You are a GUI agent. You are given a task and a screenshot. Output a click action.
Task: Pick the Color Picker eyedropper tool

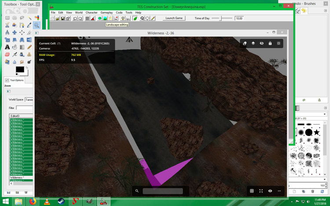coord(29,25)
